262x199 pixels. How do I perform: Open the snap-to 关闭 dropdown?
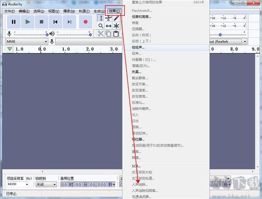(46, 185)
